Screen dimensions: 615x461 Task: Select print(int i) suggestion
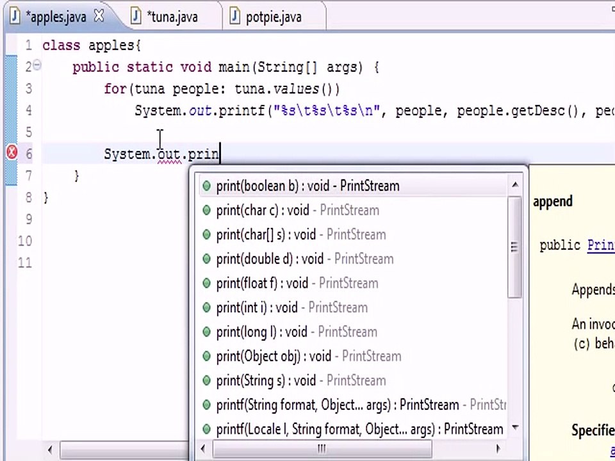click(x=353, y=307)
